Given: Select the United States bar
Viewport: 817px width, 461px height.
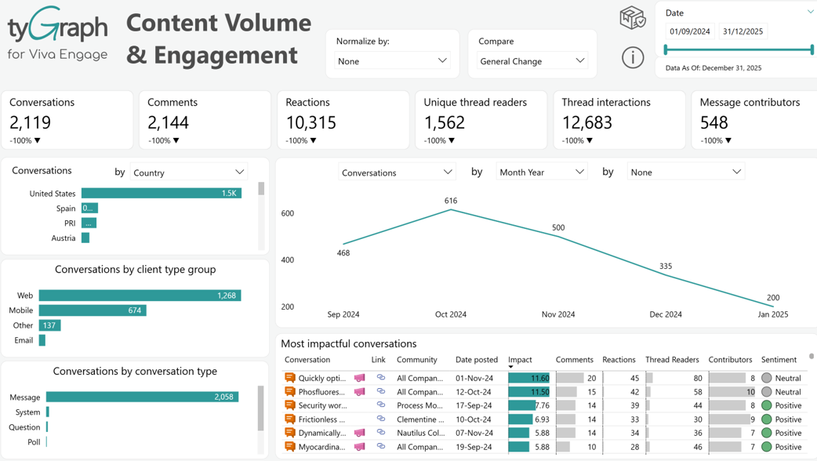Looking at the screenshot, I should click(x=161, y=193).
